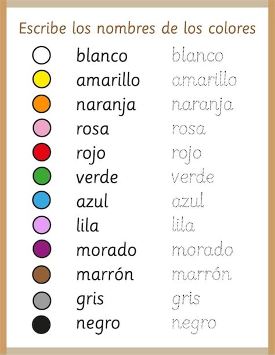Select the blue azul circle
Screen dimensions: 275x355
[x=41, y=200]
